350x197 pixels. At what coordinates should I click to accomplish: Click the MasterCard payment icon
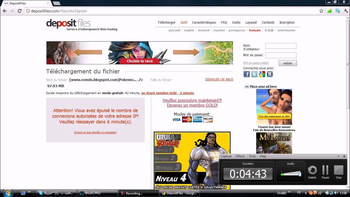click(x=187, y=120)
